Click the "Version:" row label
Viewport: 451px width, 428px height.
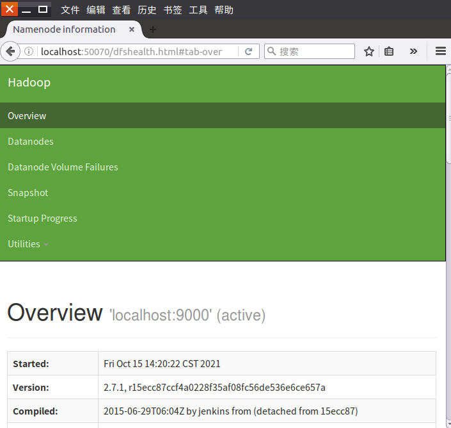pos(31,388)
